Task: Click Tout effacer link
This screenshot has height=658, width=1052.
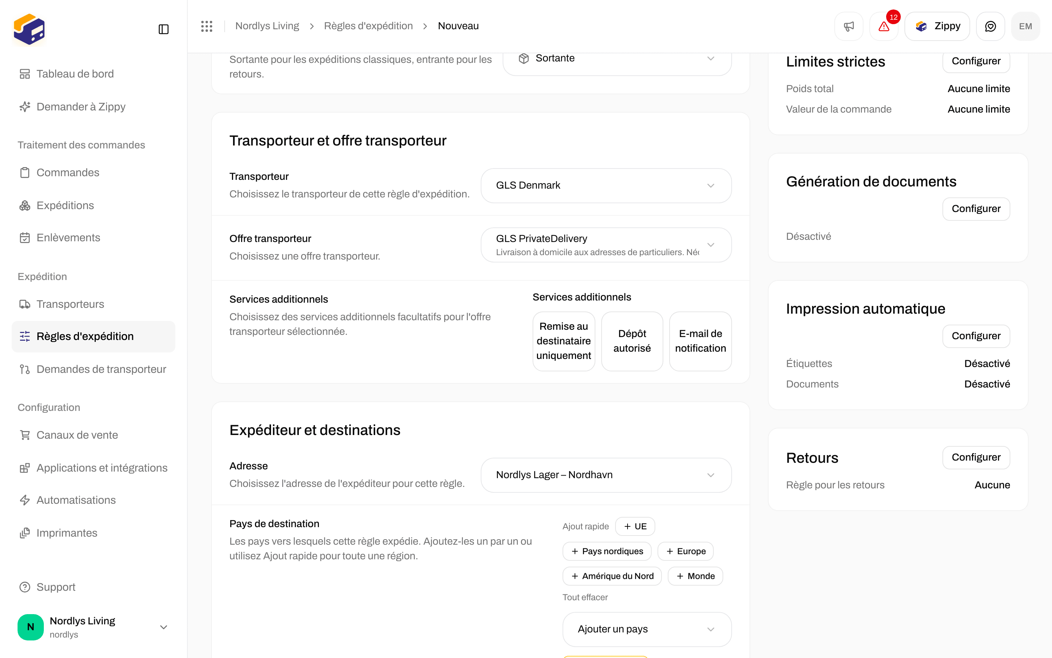Action: tap(585, 598)
